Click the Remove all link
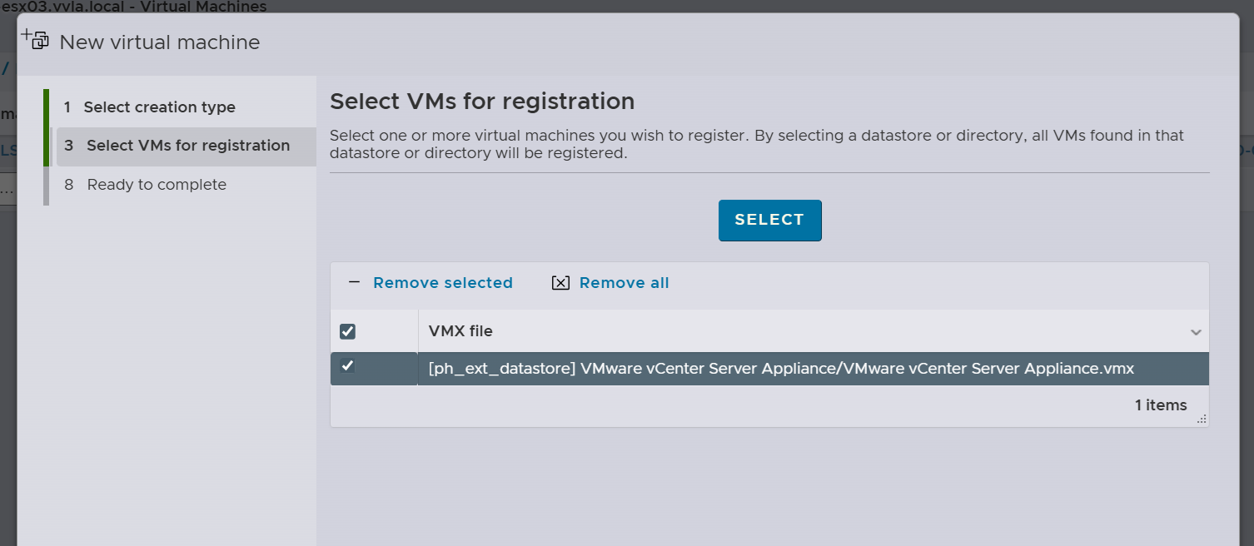The width and height of the screenshot is (1254, 546). [x=624, y=283]
